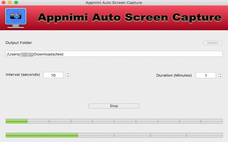Click the Interval seconds value field
Image resolution: width=228 pixels, height=142 pixels.
click(x=53, y=75)
